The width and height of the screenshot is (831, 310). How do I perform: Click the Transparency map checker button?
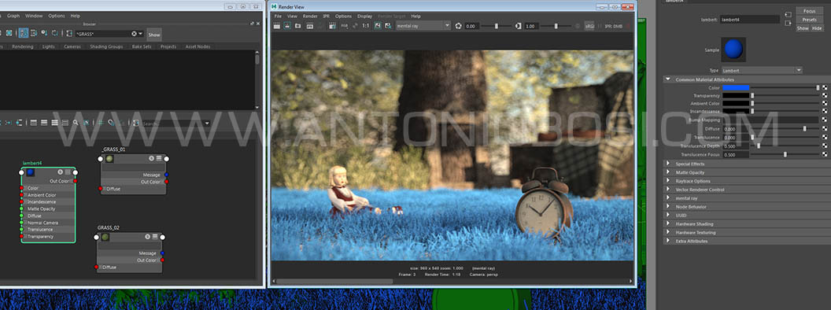point(825,96)
